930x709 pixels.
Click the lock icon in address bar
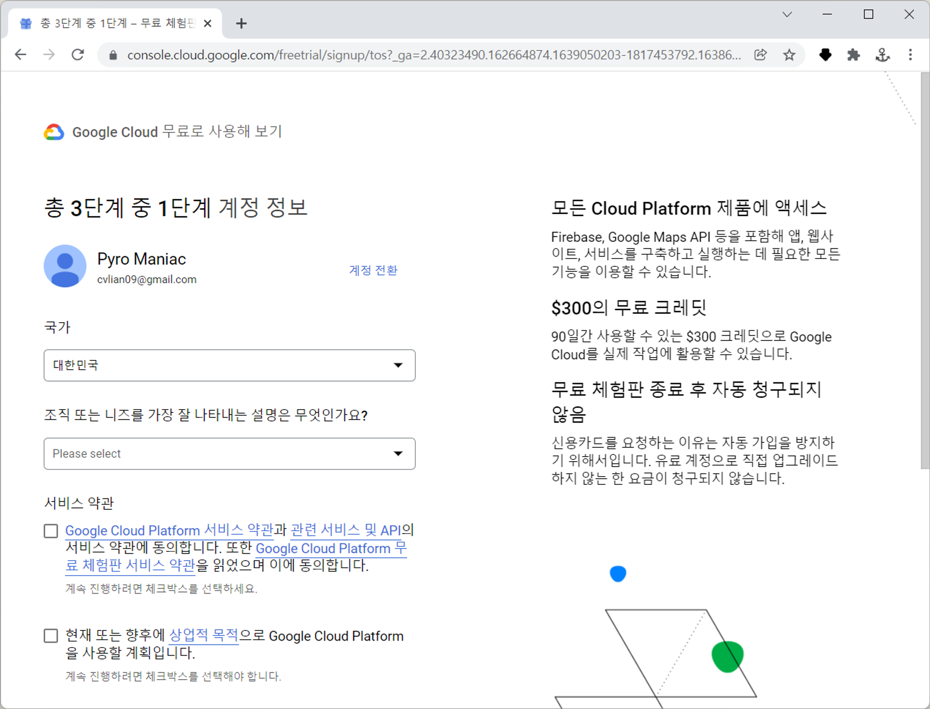pos(113,55)
